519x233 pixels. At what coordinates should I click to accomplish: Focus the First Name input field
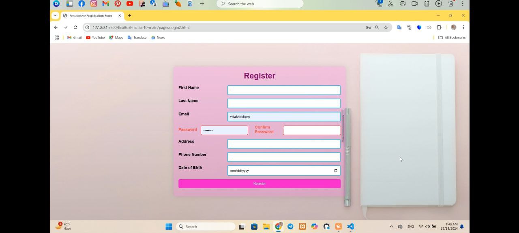click(284, 90)
